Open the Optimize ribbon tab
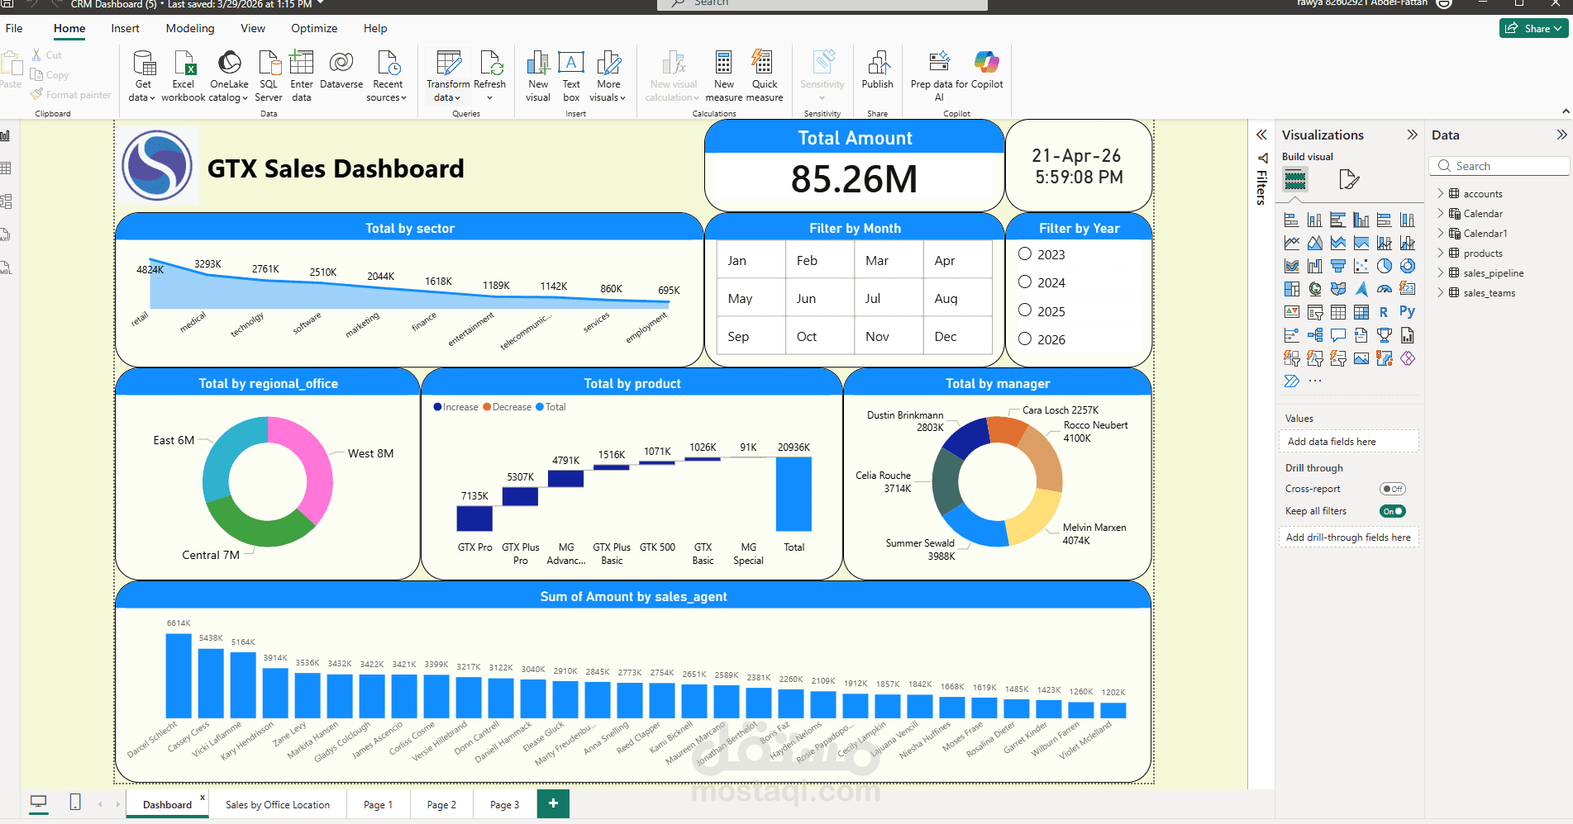Image resolution: width=1573 pixels, height=824 pixels. pos(314,28)
